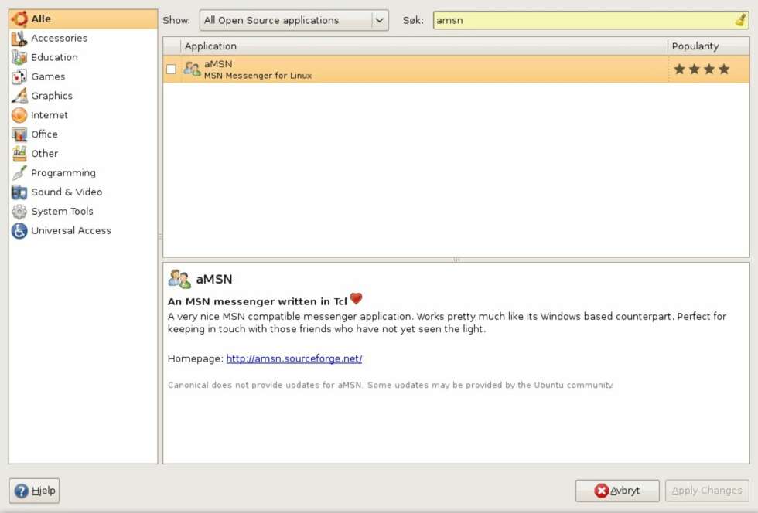
Task: Click the Office category icon
Action: tap(19, 134)
